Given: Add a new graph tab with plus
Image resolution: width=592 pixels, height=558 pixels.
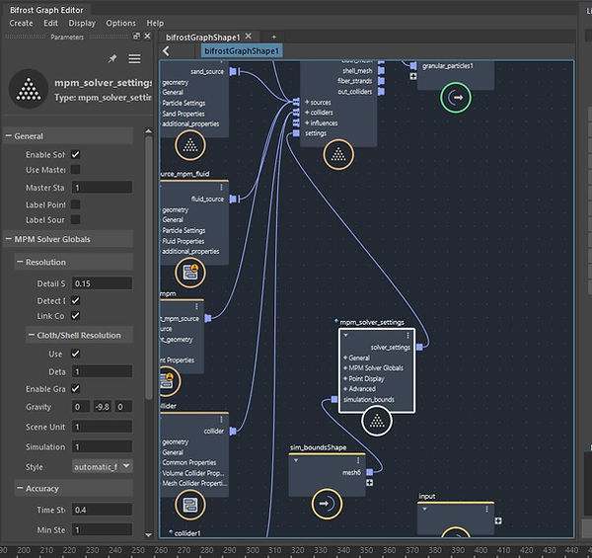Looking at the screenshot, I should point(274,37).
